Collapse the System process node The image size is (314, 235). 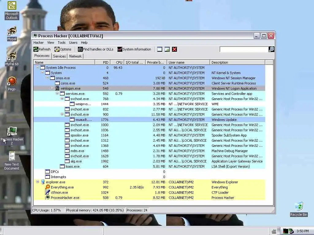click(42, 73)
